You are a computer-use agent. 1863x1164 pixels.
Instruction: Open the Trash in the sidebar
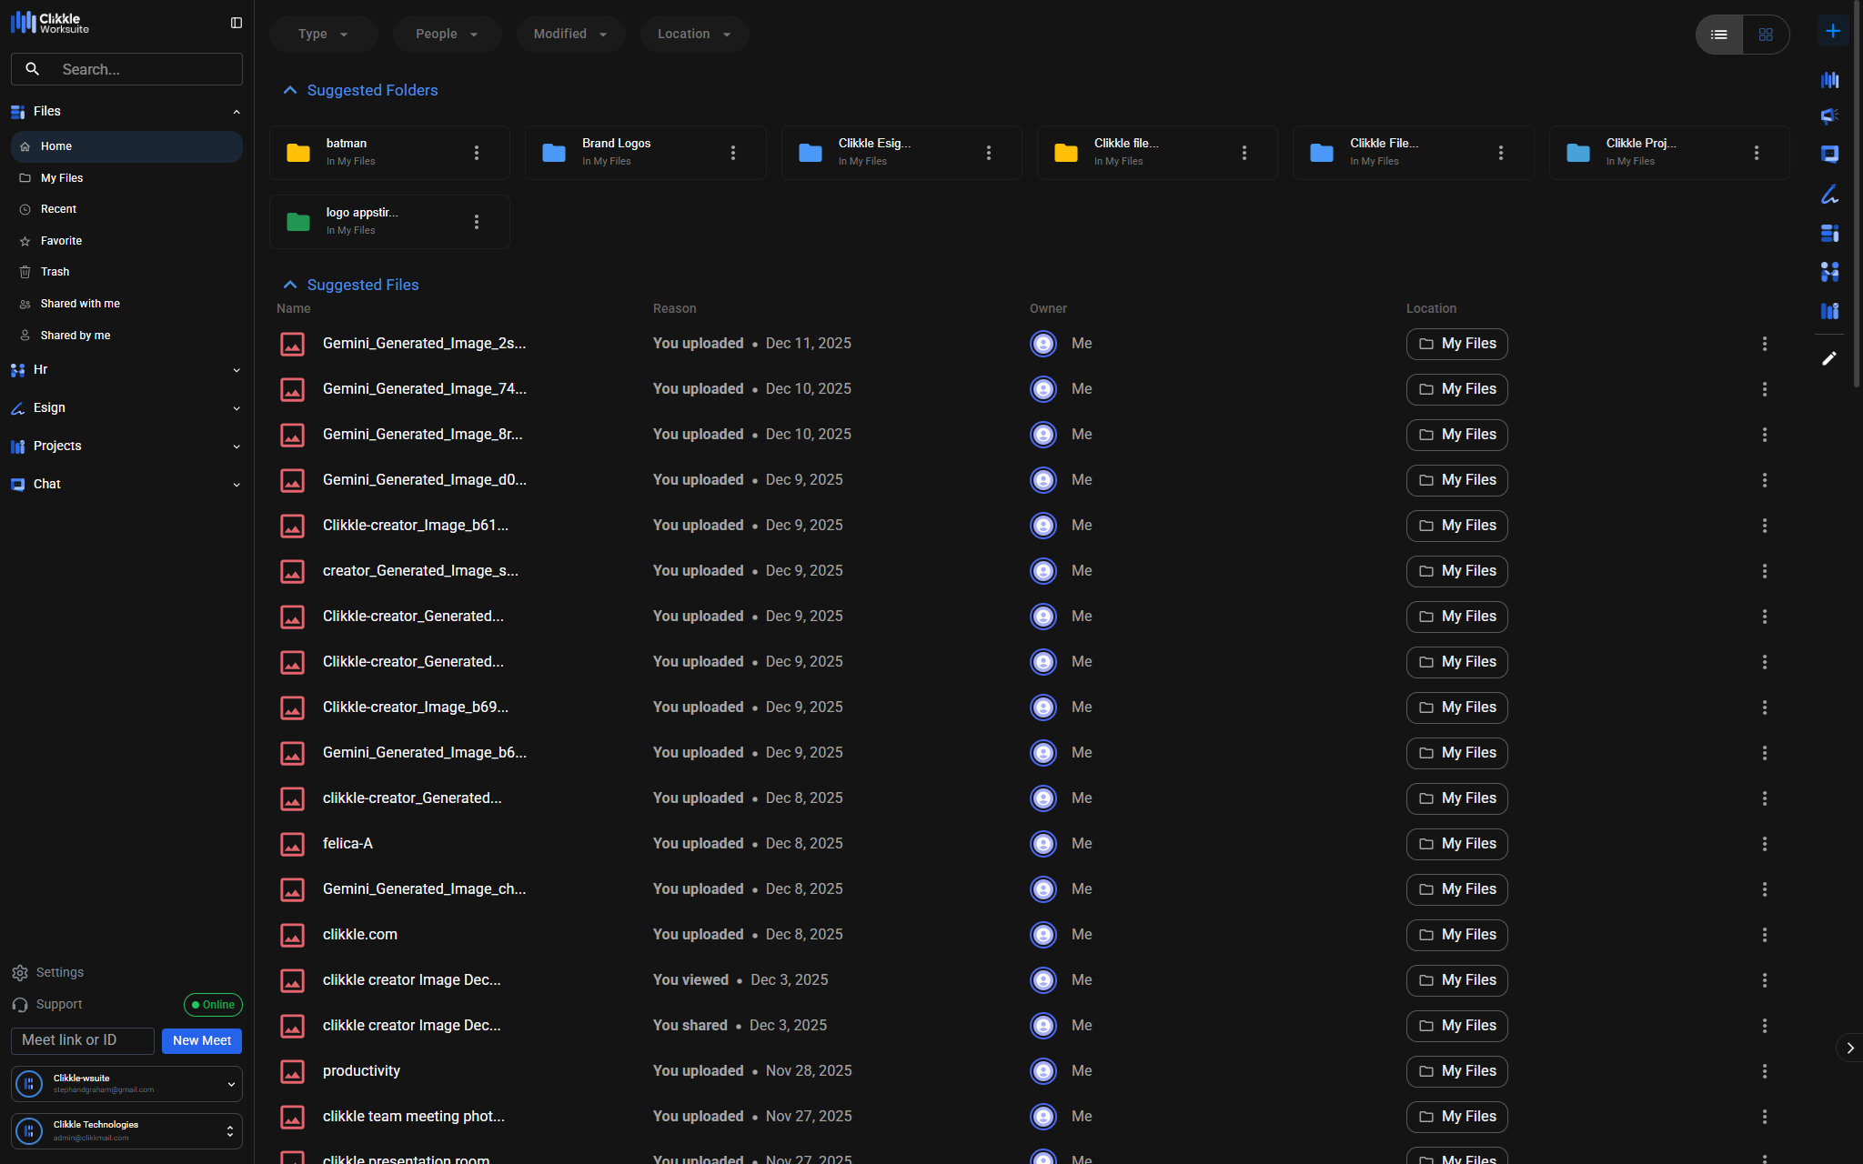[x=55, y=272]
